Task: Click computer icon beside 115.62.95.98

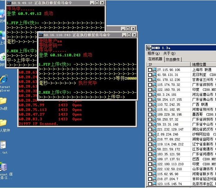Action: (x=154, y=174)
